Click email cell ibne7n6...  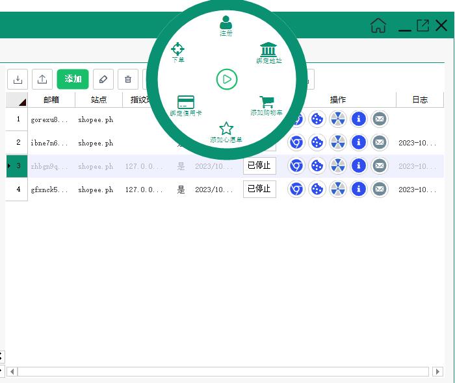pos(51,143)
